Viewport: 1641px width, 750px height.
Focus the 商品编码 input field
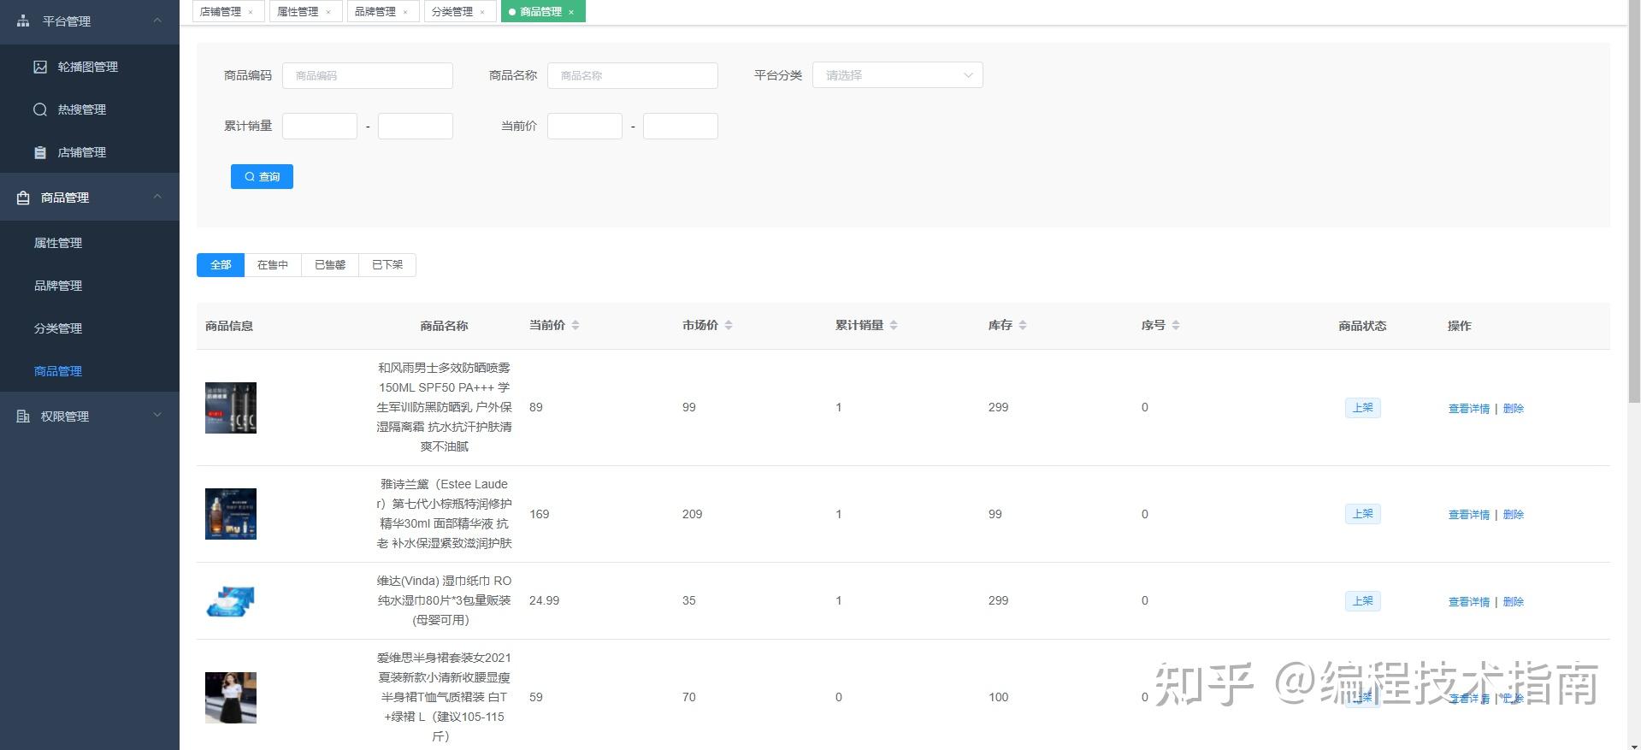tap(368, 75)
